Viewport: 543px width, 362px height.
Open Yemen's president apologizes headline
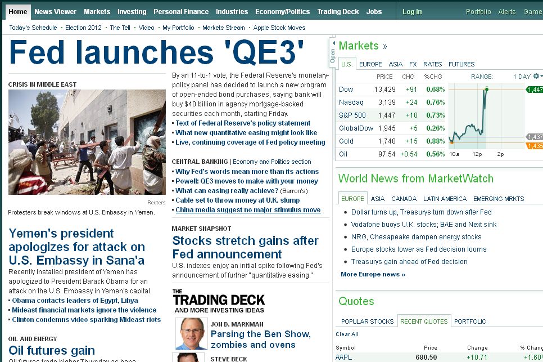click(76, 247)
